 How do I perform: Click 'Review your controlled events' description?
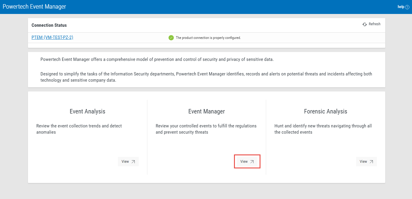[206, 129]
